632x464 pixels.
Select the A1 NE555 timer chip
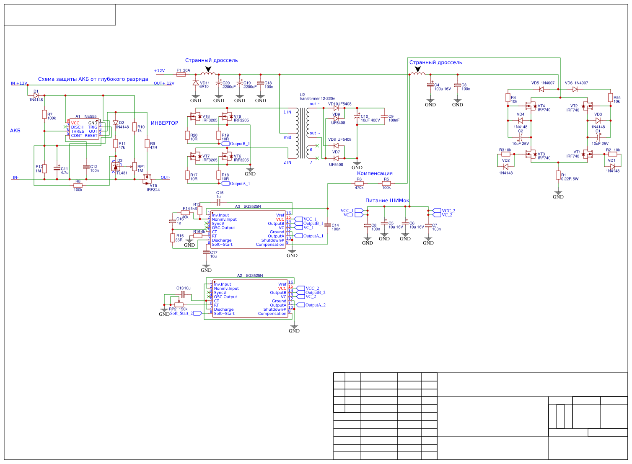coord(84,129)
